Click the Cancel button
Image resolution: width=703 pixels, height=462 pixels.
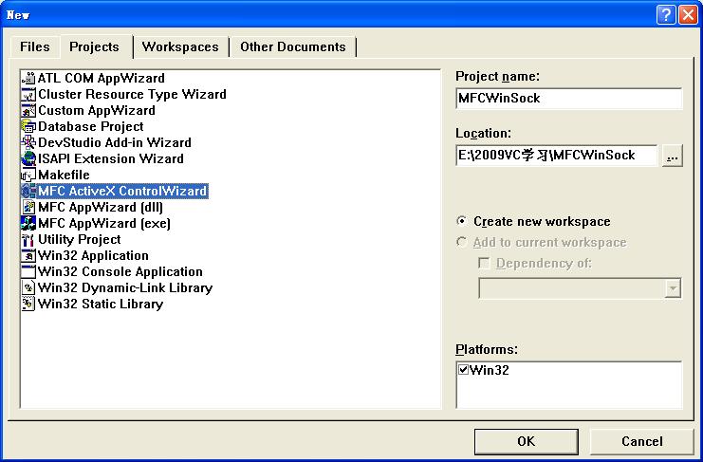click(641, 441)
